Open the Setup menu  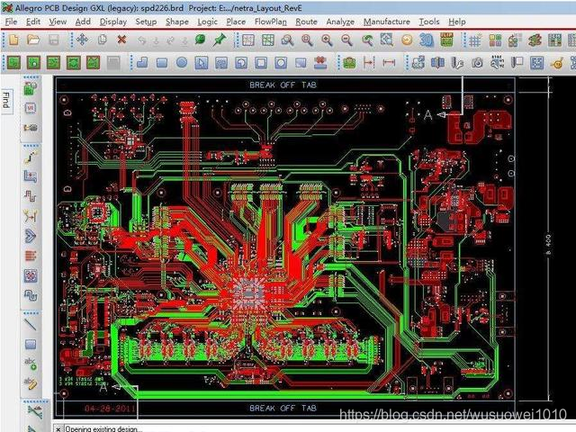point(145,22)
